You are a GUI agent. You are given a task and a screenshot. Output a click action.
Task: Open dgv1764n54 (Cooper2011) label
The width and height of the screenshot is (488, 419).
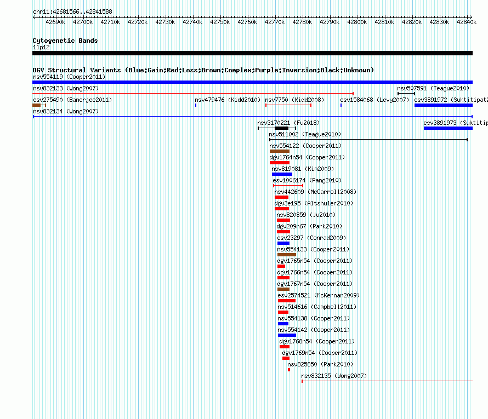click(307, 157)
